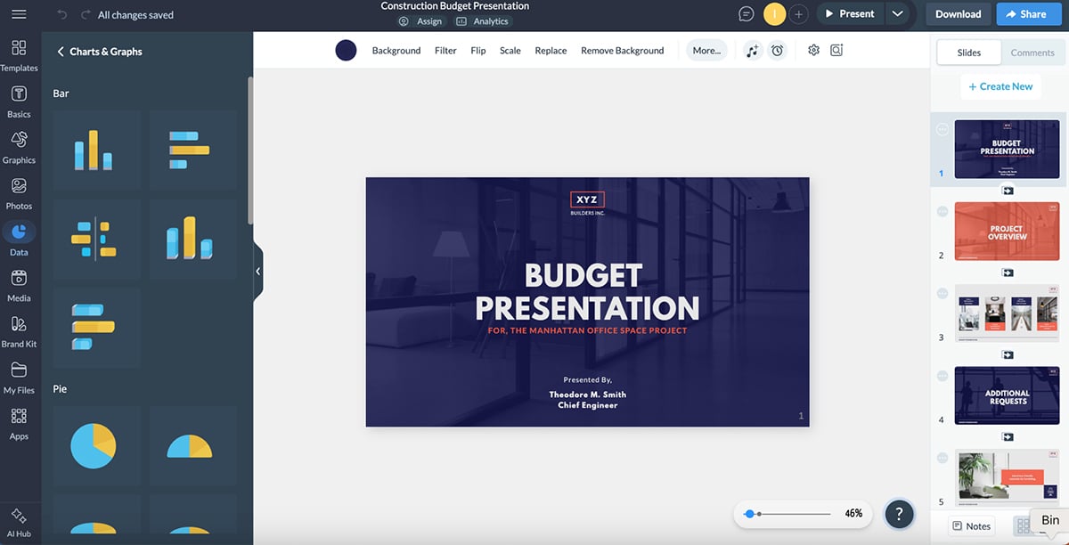Screen dimensions: 1069x545
Task: Open the Templates sidebar panel
Action: [19, 54]
